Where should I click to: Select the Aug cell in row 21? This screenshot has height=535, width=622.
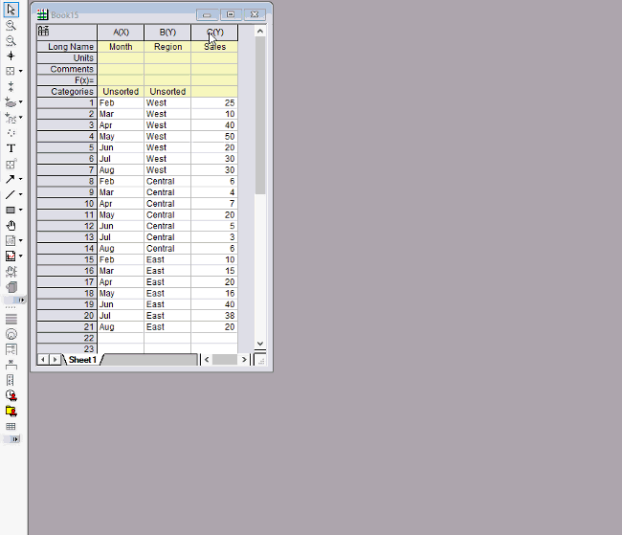tap(121, 326)
